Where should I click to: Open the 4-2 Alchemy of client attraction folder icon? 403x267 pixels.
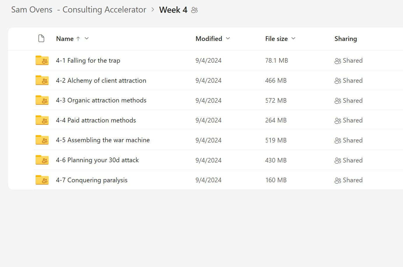[42, 80]
